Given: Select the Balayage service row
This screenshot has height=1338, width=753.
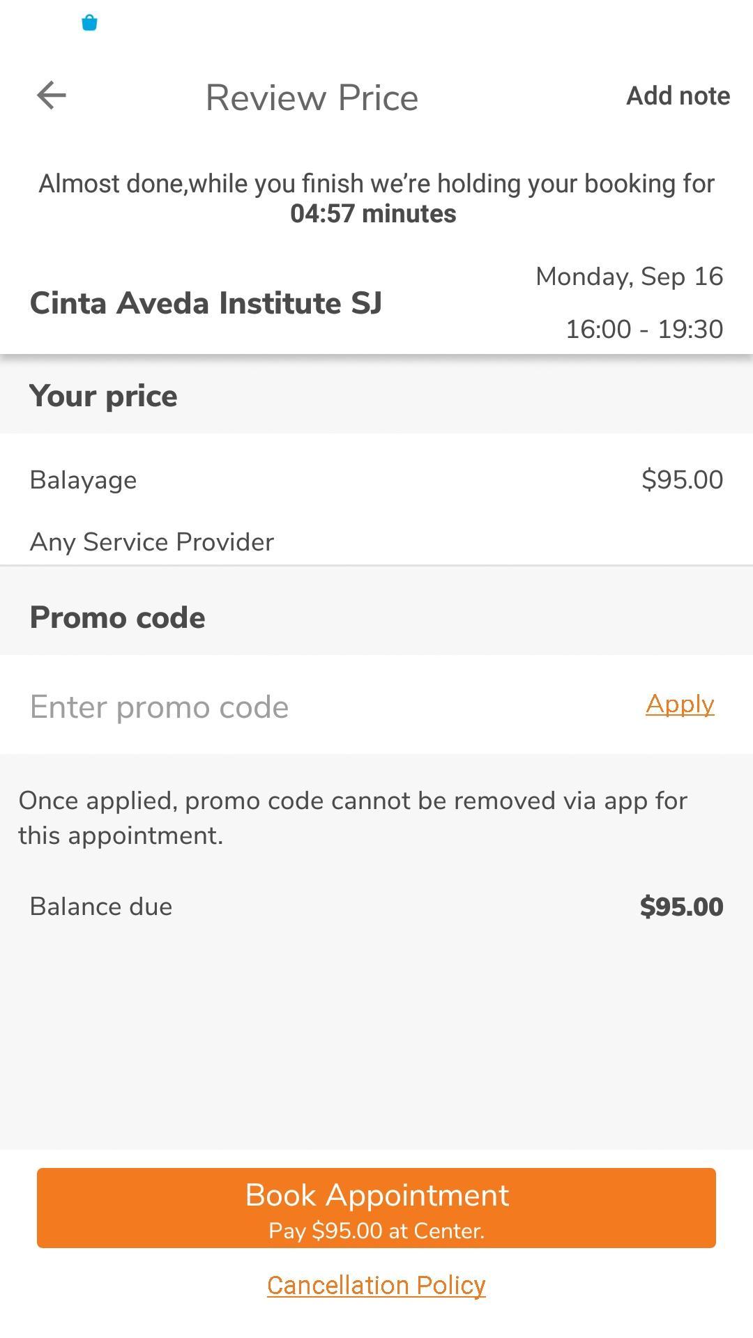Looking at the screenshot, I should 376,480.
